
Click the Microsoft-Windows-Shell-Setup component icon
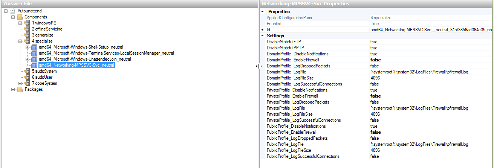(x=34, y=47)
